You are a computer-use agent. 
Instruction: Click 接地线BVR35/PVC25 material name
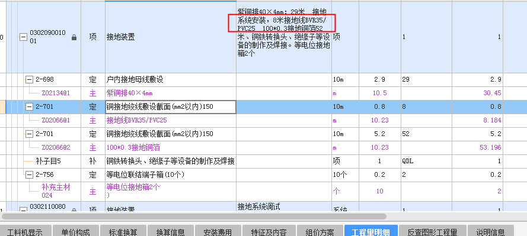click(x=137, y=120)
